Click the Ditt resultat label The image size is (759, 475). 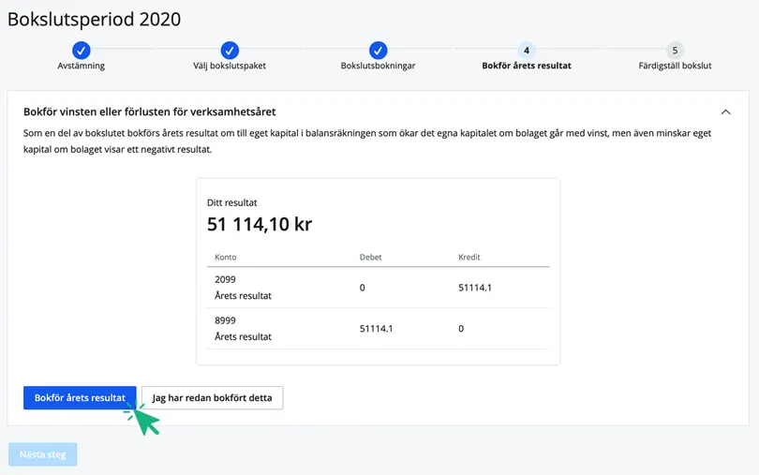click(231, 202)
